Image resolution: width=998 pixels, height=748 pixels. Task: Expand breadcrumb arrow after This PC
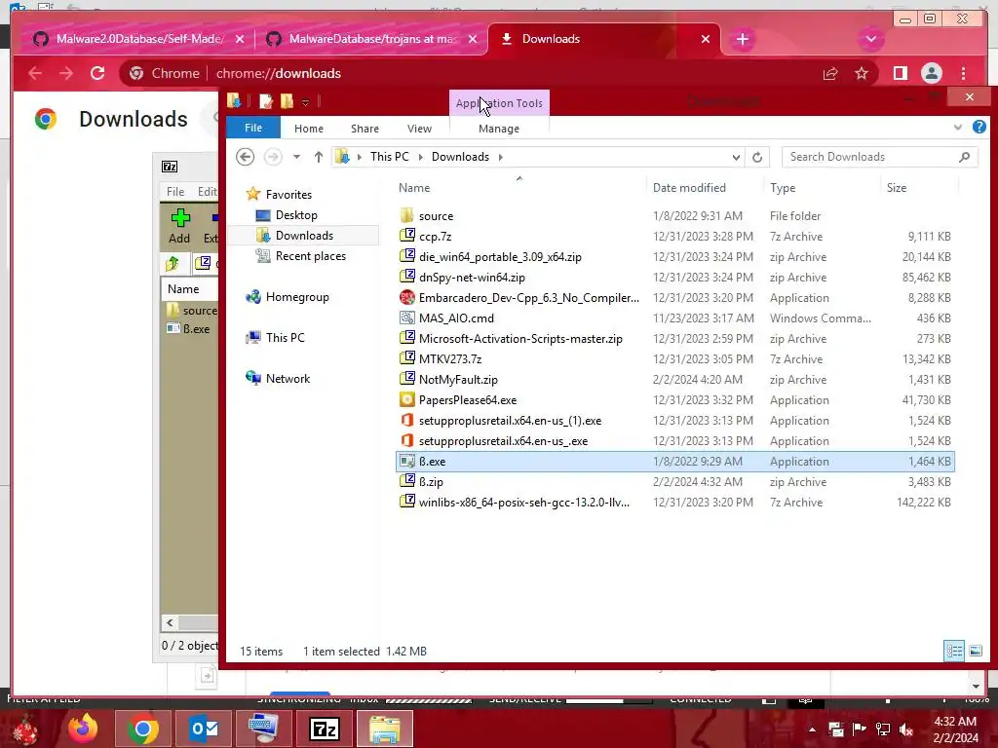click(420, 157)
